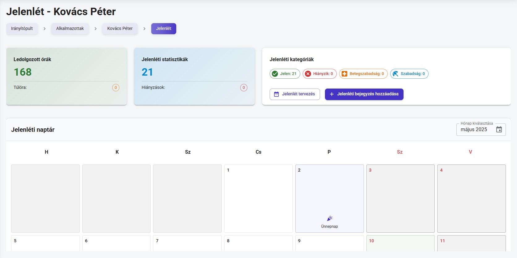Open the Hónap kiválasztása month field
517x258 pixels.
click(476, 130)
